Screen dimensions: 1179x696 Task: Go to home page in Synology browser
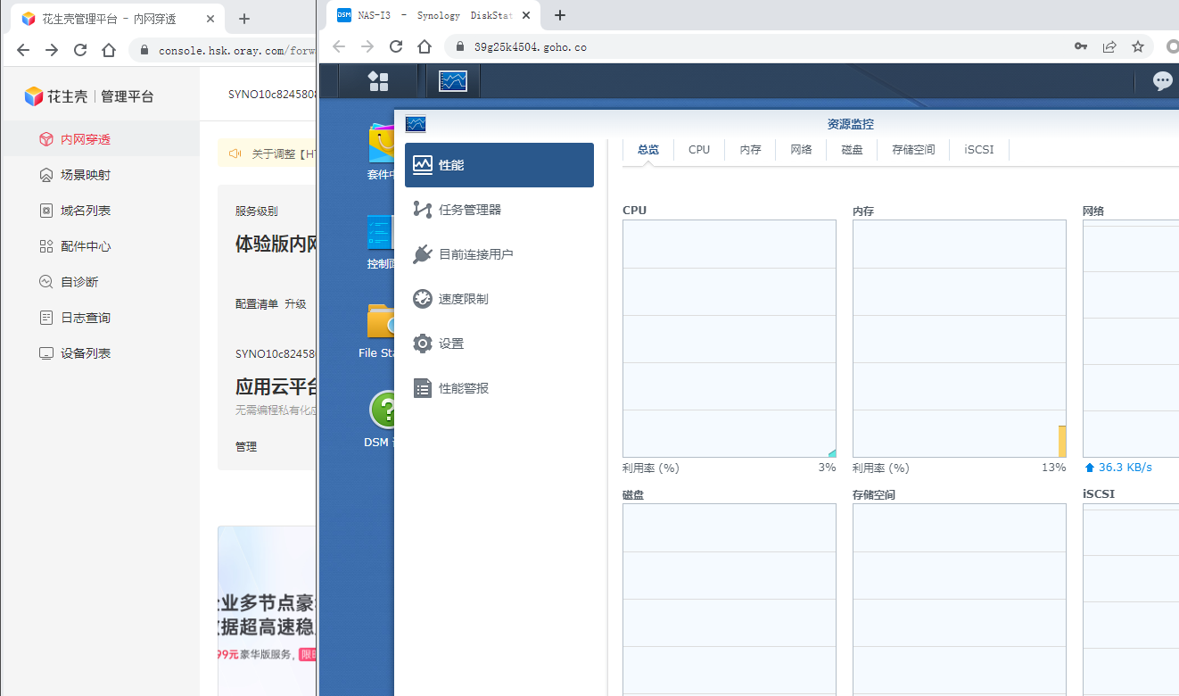(425, 46)
